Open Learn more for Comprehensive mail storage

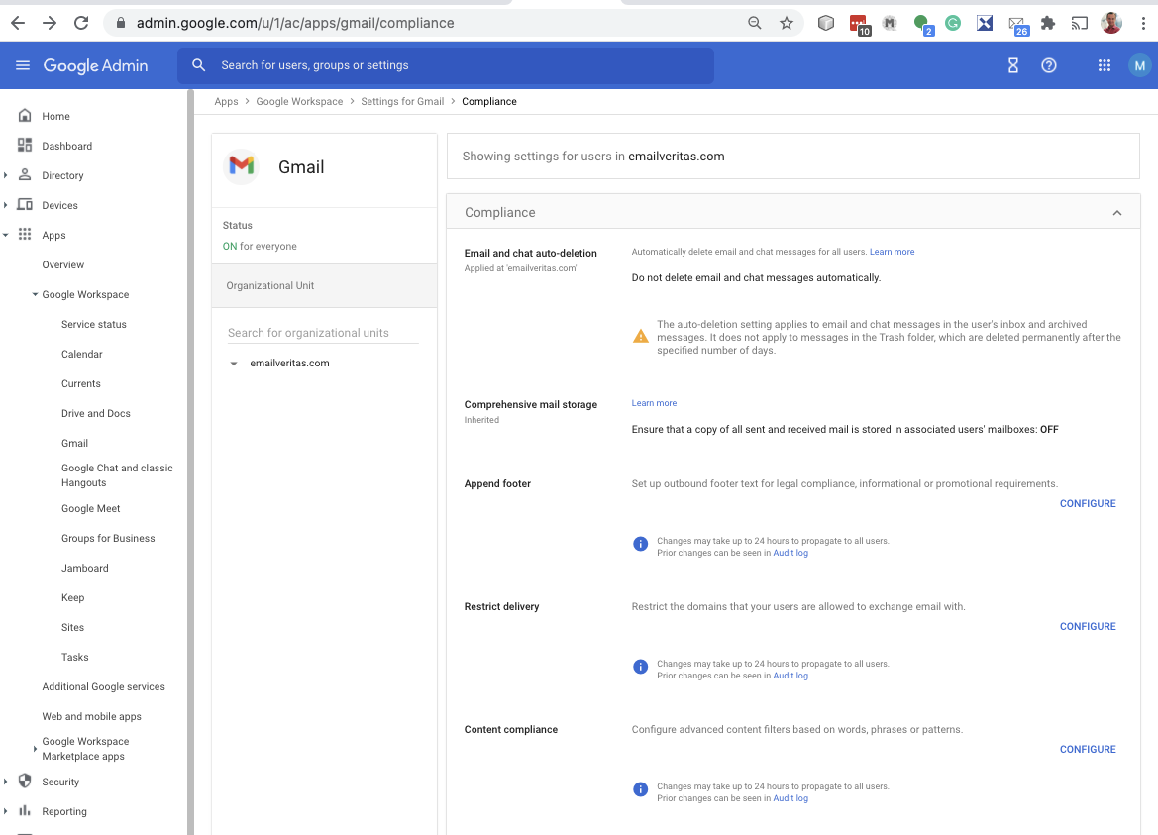coord(654,403)
